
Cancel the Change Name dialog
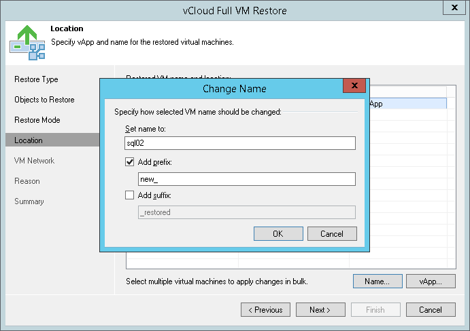[332, 233]
